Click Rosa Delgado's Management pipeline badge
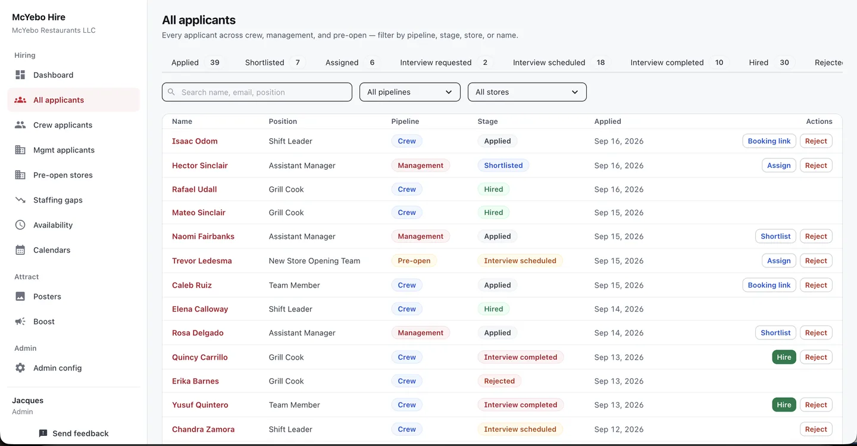This screenshot has width=857, height=446. [x=420, y=333]
